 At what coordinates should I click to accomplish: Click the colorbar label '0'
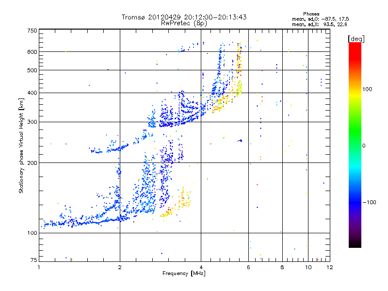(x=364, y=146)
